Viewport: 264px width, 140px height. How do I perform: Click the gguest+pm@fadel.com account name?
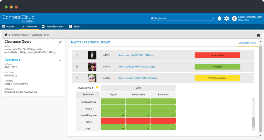pyautogui.click(x=250, y=17)
